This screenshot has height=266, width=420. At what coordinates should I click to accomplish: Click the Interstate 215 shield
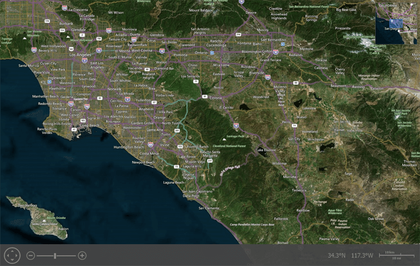pyautogui.click(x=268, y=77)
